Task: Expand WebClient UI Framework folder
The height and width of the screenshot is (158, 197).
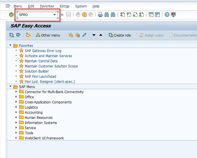Action: click(16, 138)
